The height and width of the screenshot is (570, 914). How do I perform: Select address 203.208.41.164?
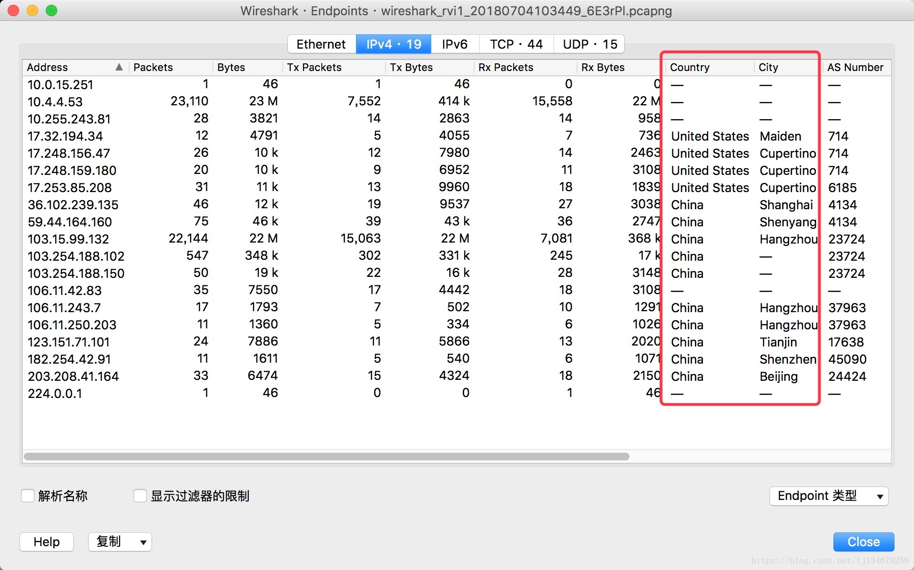(73, 376)
